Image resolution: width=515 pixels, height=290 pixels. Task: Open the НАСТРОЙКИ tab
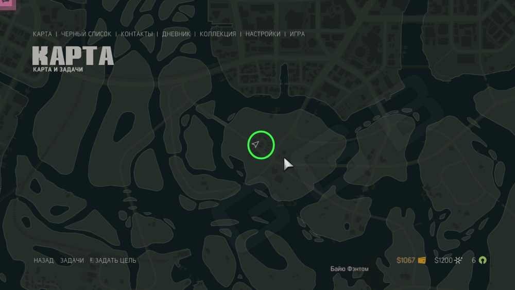point(263,34)
